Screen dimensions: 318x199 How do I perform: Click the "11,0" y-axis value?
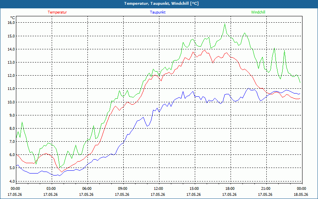pos(12,89)
